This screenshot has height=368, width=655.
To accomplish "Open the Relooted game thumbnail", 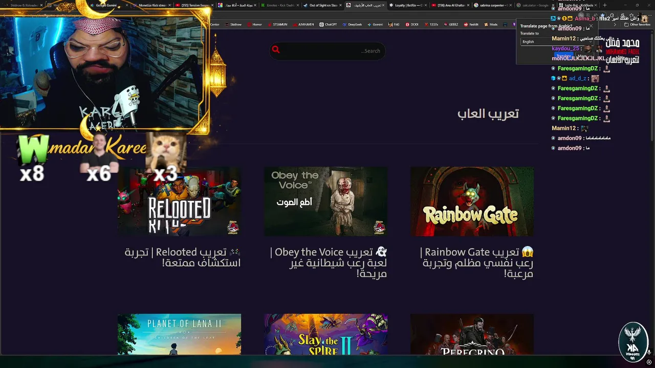I will (179, 201).
